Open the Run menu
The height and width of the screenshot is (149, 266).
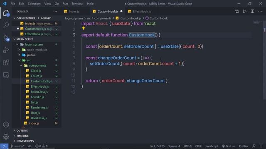(65, 4)
